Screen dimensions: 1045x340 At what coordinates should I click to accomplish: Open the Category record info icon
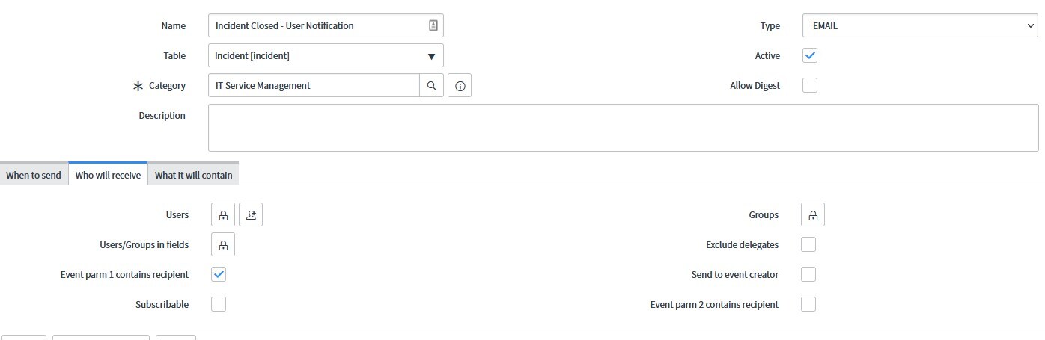pyautogui.click(x=460, y=86)
